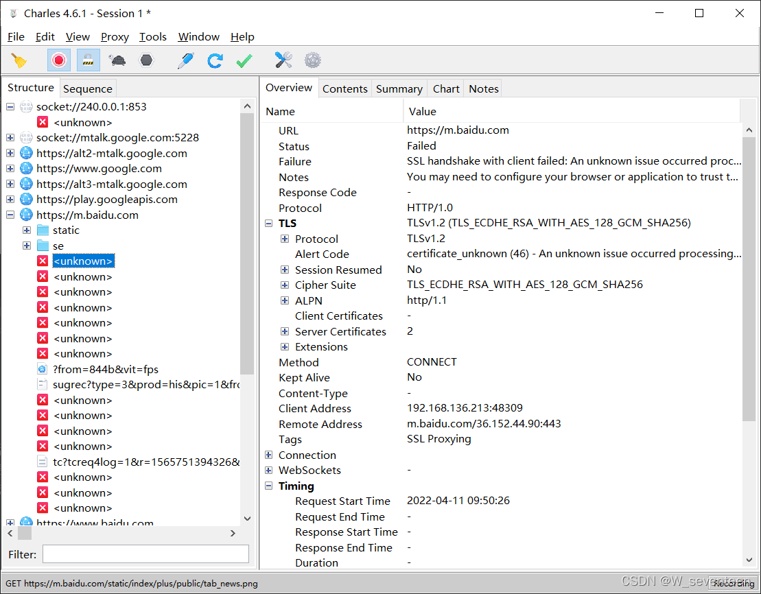Image resolution: width=761 pixels, height=594 pixels.
Task: Expand ALPN details
Action: click(x=285, y=301)
